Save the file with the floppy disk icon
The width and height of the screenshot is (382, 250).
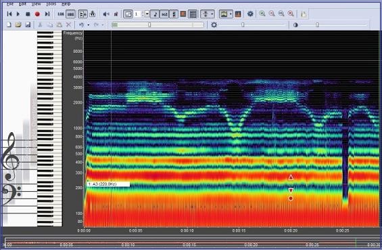[28, 24]
